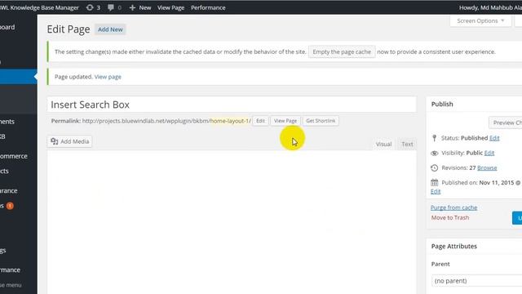This screenshot has height=294, width=522.
Task: Browse the 27 revisions
Action: pyautogui.click(x=487, y=167)
